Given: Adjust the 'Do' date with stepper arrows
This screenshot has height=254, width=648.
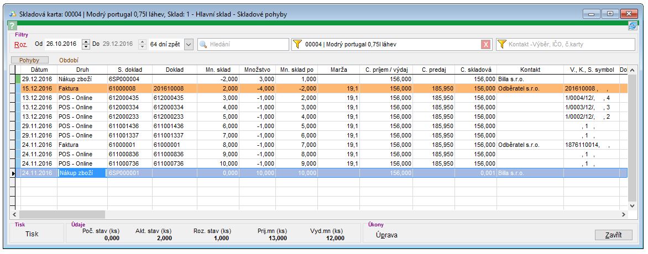Looking at the screenshot, I should 142,44.
